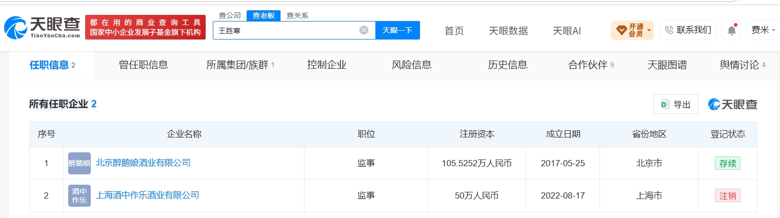Switch to the 查关系 search tab

[x=297, y=15]
